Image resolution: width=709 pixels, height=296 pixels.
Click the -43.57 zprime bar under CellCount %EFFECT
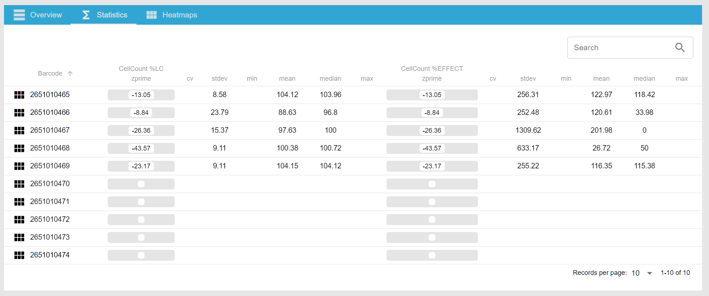[x=432, y=148]
